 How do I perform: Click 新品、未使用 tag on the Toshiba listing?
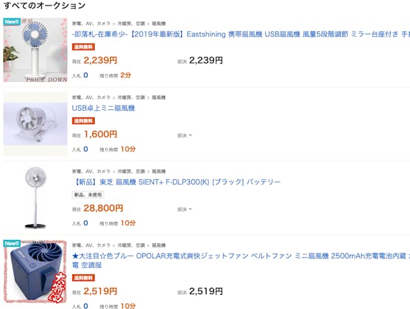point(87,194)
